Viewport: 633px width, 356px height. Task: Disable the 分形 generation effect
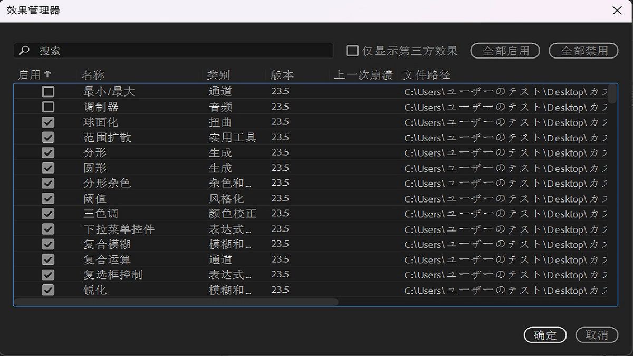[47, 152]
